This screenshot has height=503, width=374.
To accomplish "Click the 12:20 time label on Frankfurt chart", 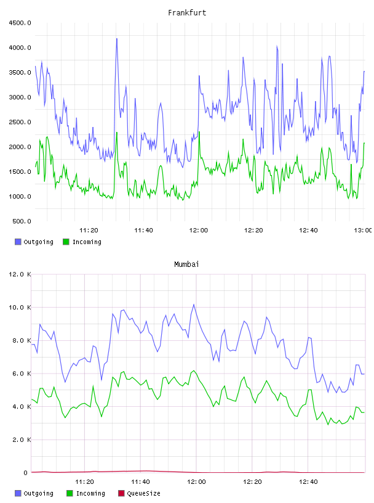I will 253,231.
